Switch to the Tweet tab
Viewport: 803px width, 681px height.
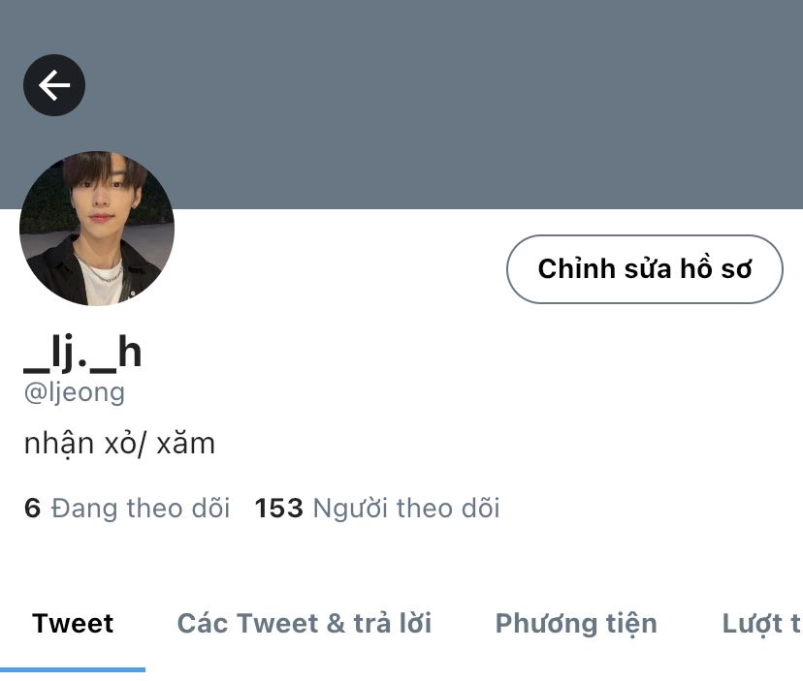[x=73, y=623]
